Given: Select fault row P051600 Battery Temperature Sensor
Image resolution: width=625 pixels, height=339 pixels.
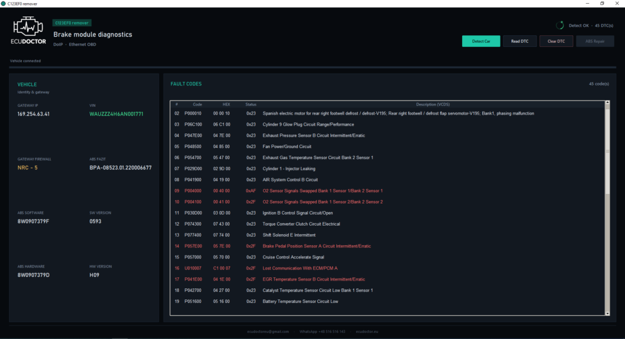Looking at the screenshot, I should click(x=388, y=302).
